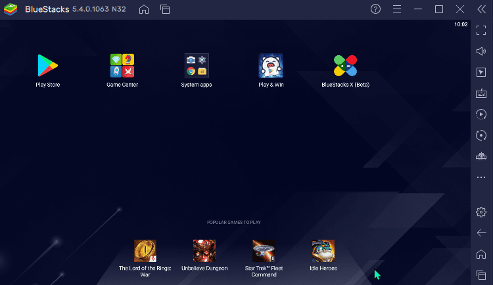The height and width of the screenshot is (285, 493).
Task: Show more sidebar tools (three dots)
Action: (481, 177)
